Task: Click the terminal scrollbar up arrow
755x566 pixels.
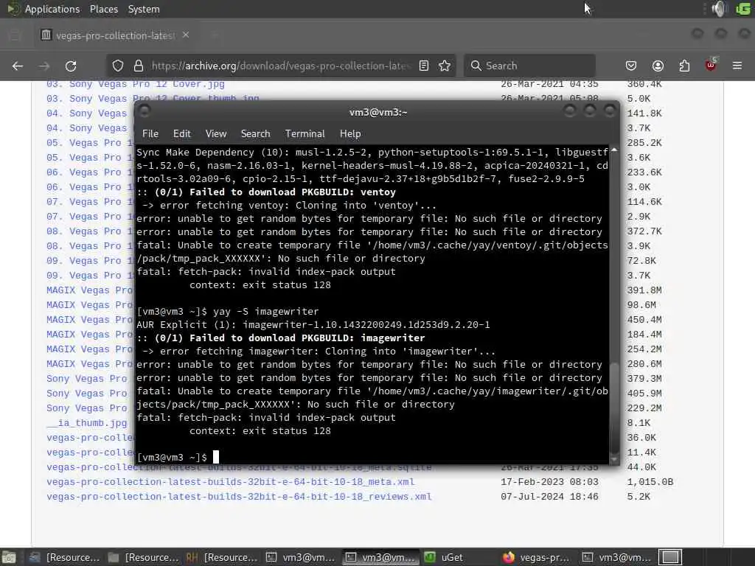Action: tap(614, 150)
